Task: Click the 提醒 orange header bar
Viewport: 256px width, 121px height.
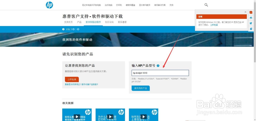Action: click(x=221, y=17)
